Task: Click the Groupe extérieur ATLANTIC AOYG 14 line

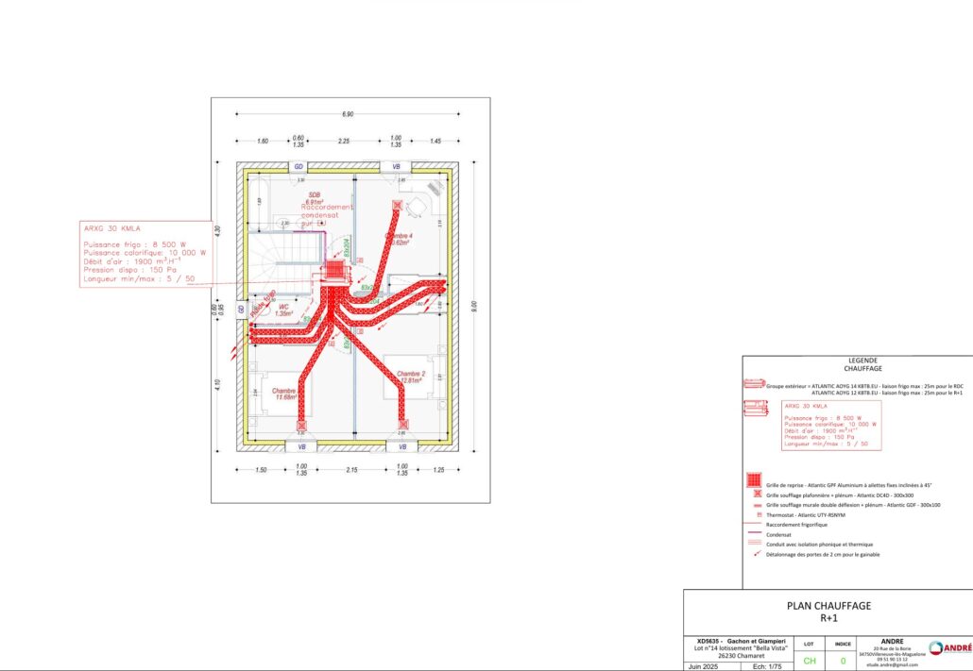Action: 864,386
